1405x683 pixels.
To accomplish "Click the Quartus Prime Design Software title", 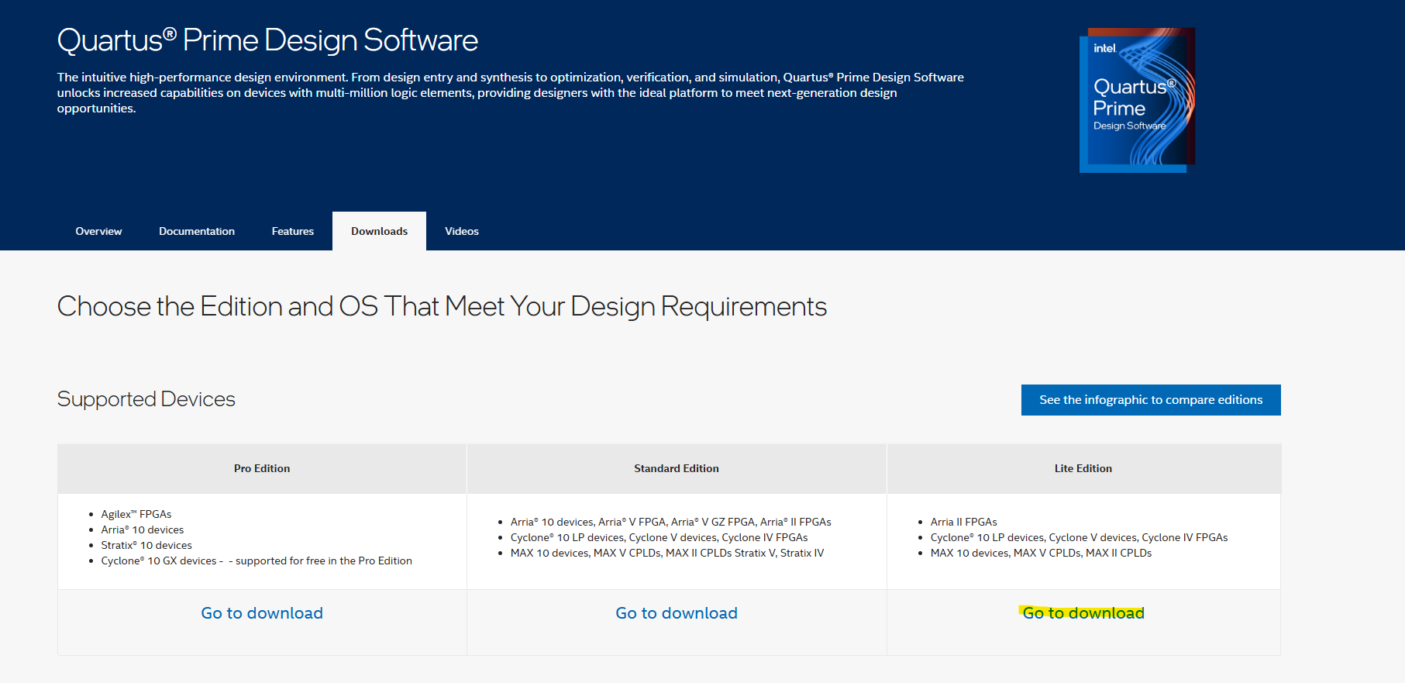I will click(267, 40).
